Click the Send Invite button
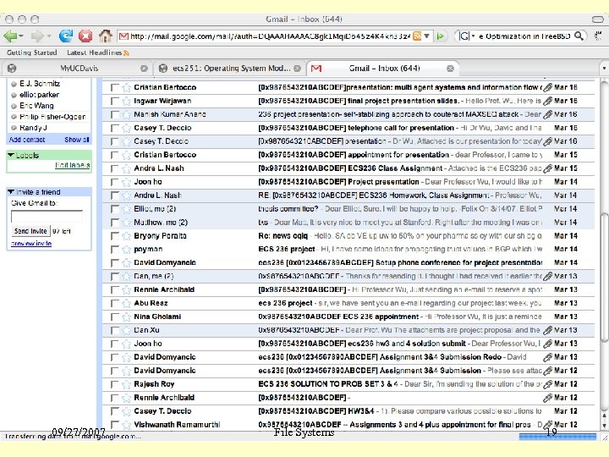This screenshot has height=457, width=609. (x=30, y=231)
